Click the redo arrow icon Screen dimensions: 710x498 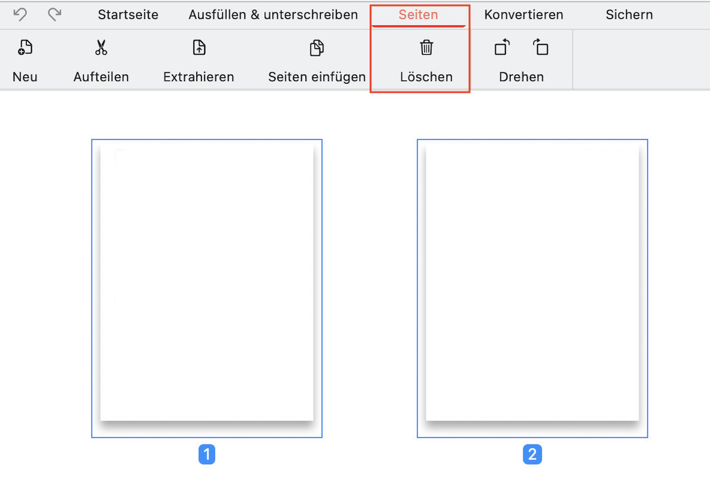pyautogui.click(x=55, y=14)
